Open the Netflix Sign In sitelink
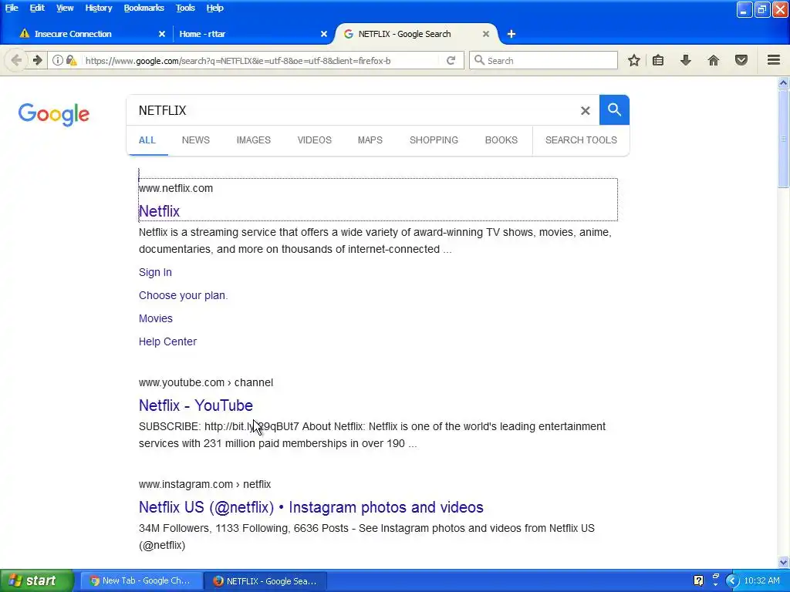The image size is (790, 592). [155, 272]
